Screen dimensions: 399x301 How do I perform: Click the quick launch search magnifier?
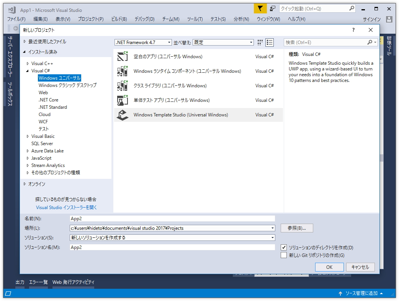coord(352,8)
